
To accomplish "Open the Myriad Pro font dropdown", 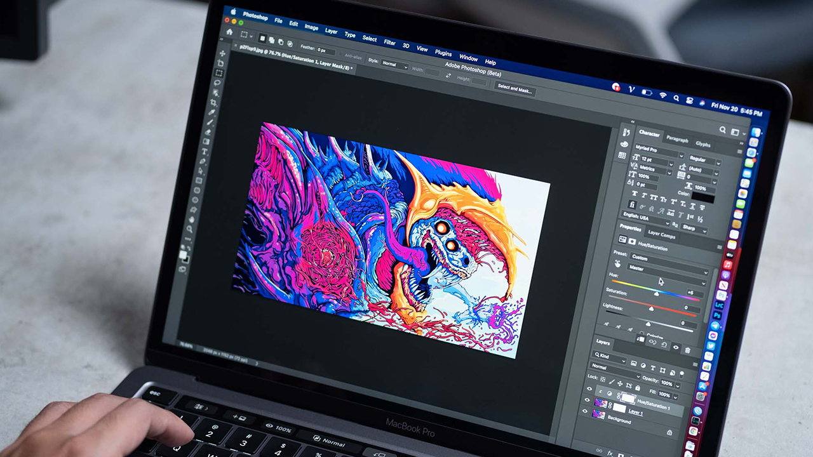I will coord(658,151).
